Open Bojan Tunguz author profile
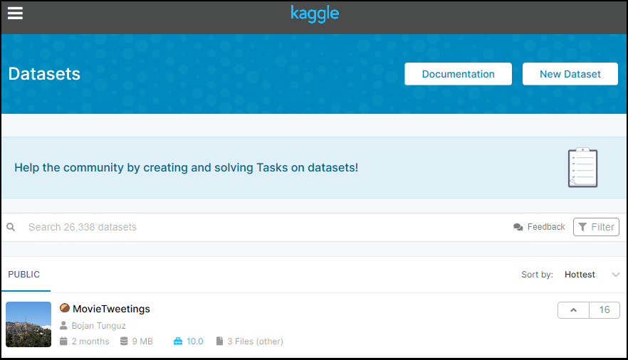Screen dimensions: 628x360 [x=98, y=326]
